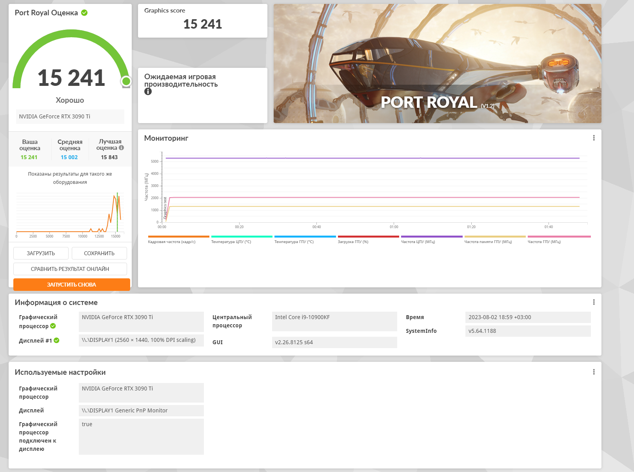Click the GPU name in Используемые настройки
The width and height of the screenshot is (634, 472).
(141, 393)
